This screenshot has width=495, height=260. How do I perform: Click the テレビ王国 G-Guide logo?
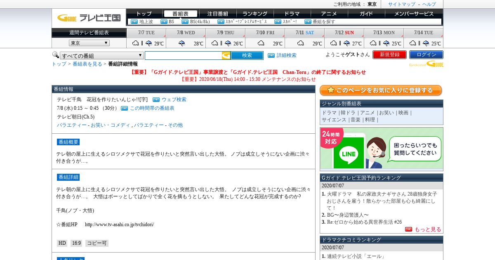pos(89,18)
